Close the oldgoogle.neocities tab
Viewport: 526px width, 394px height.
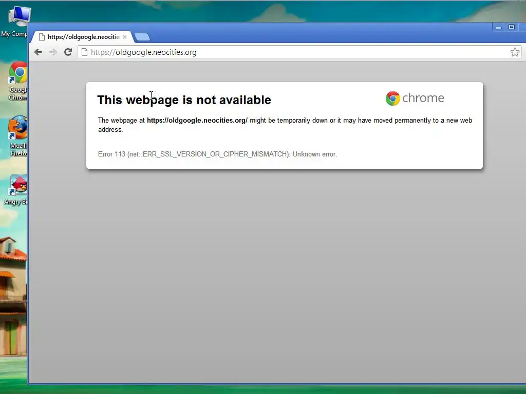click(125, 37)
